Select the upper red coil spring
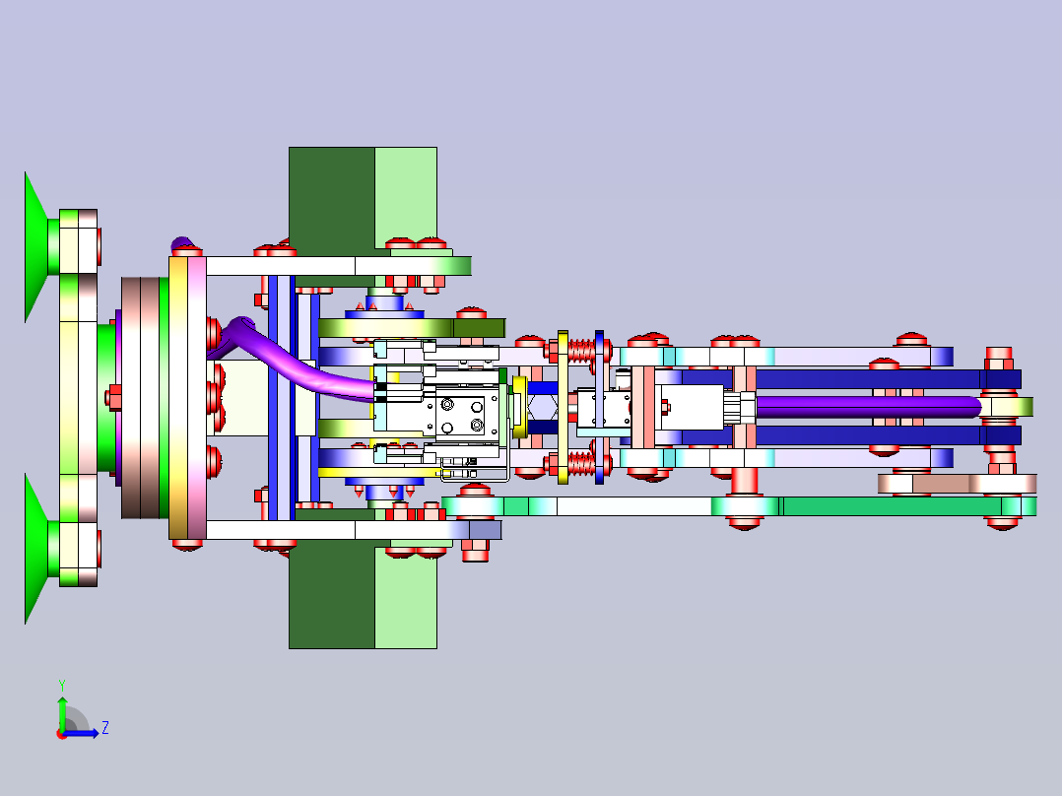 [x=582, y=351]
